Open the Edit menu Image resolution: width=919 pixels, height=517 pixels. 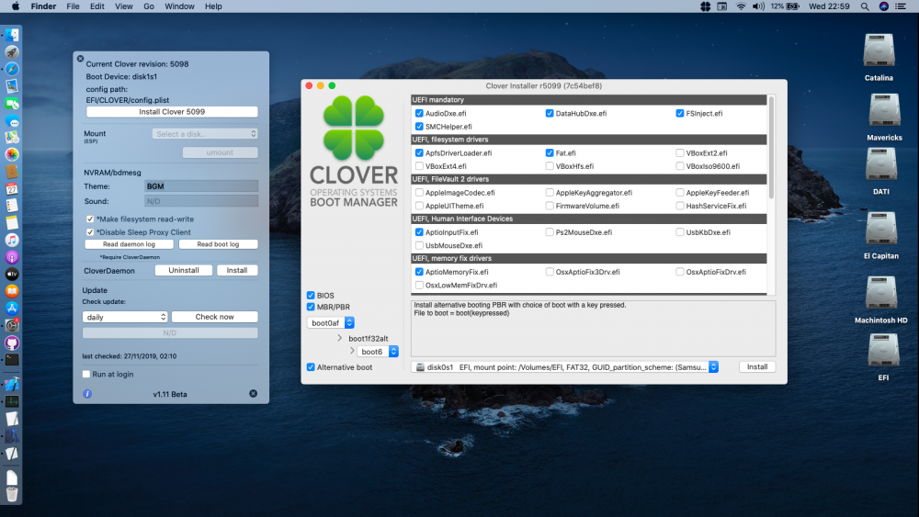click(x=97, y=6)
